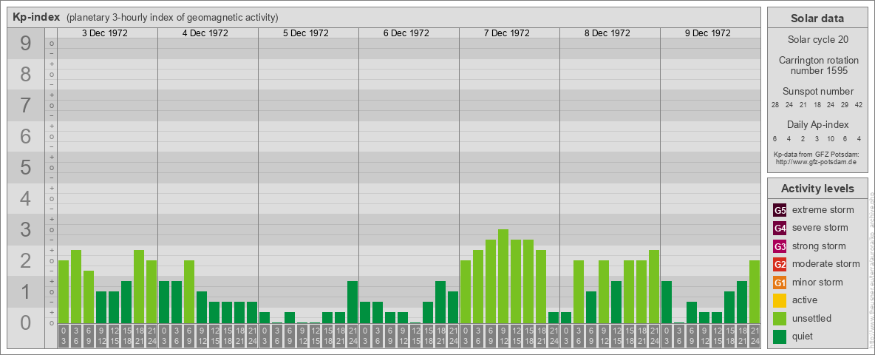The width and height of the screenshot is (875, 355).
Task: Click the 6 Dec 18-21 hour bar
Action: (440, 302)
